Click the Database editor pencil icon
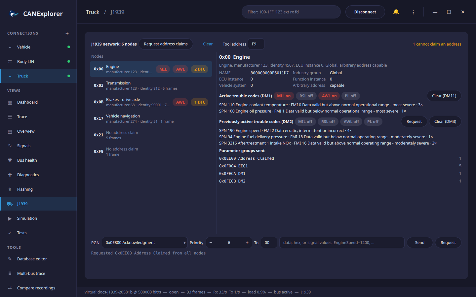476x297 pixels. pyautogui.click(x=10, y=259)
